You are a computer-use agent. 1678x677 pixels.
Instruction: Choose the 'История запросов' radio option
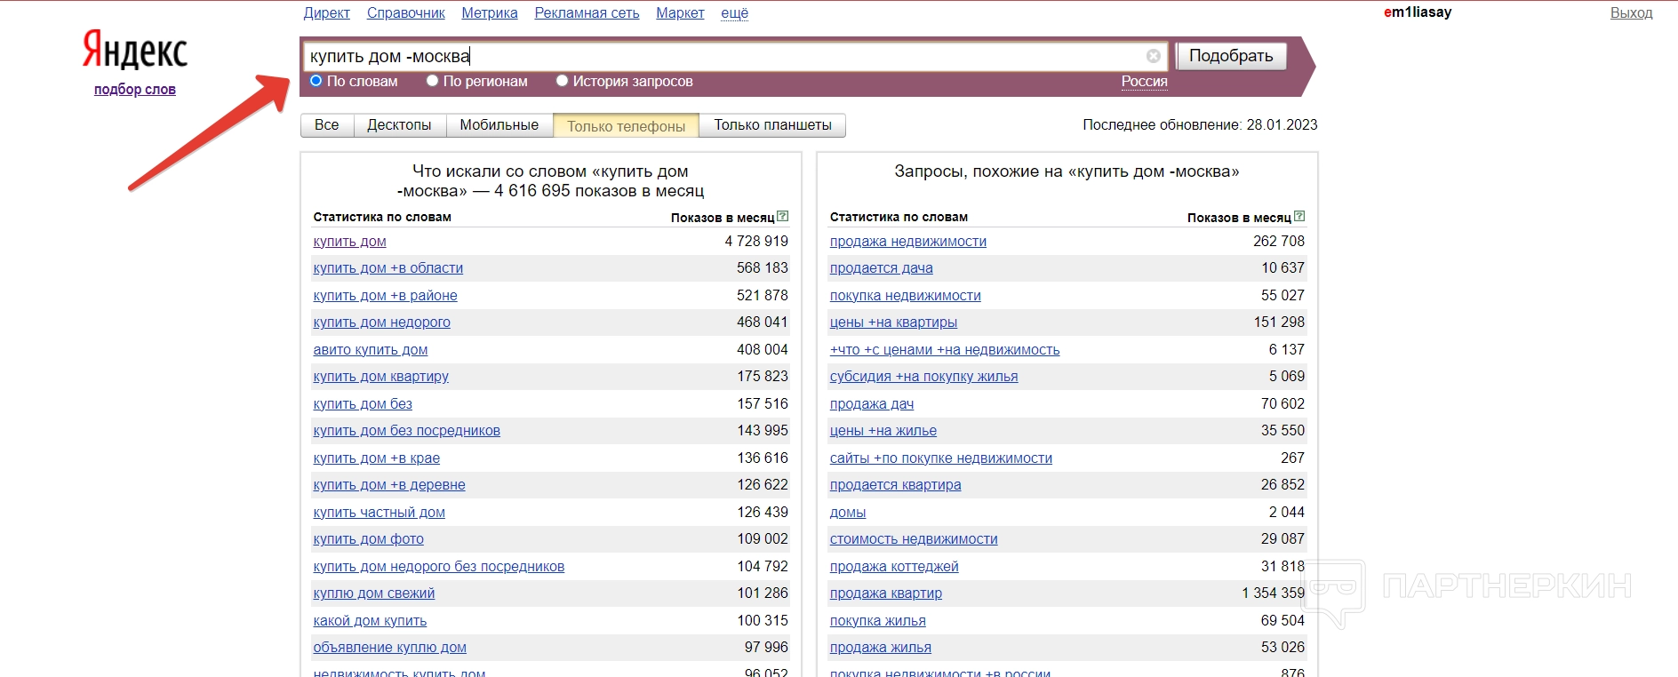click(x=562, y=81)
